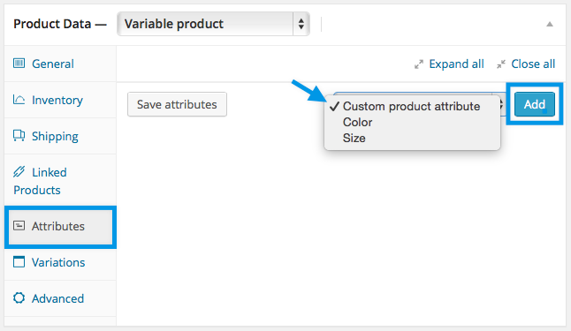Open the Inventory tab
Viewport: 571px width, 331px height.
[x=60, y=100]
